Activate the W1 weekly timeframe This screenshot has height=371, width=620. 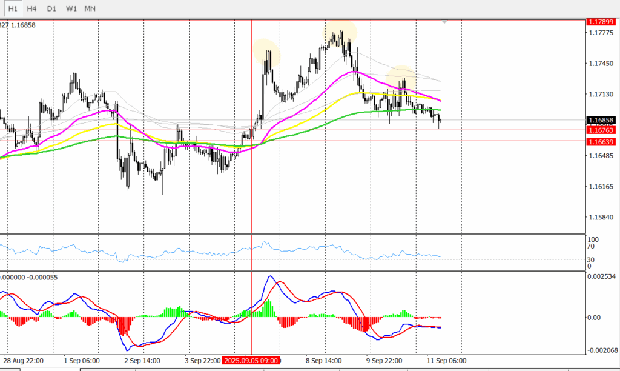click(71, 8)
